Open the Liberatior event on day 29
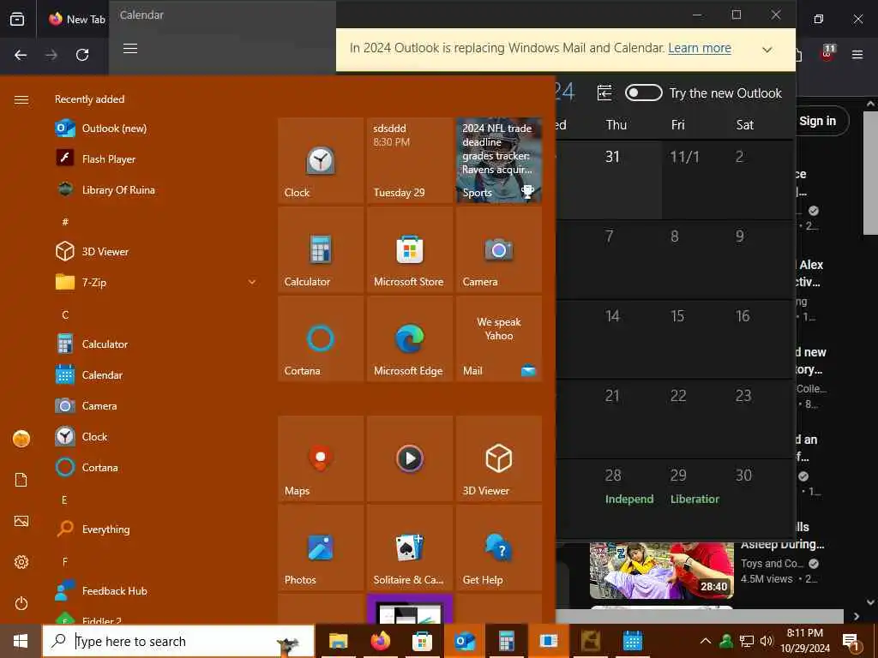 (695, 499)
